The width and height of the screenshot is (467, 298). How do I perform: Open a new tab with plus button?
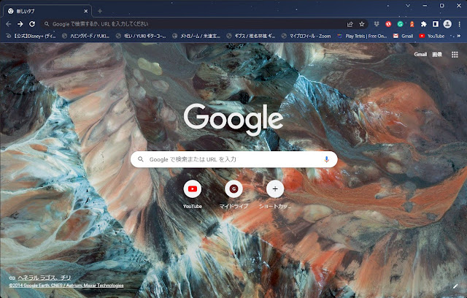click(100, 11)
